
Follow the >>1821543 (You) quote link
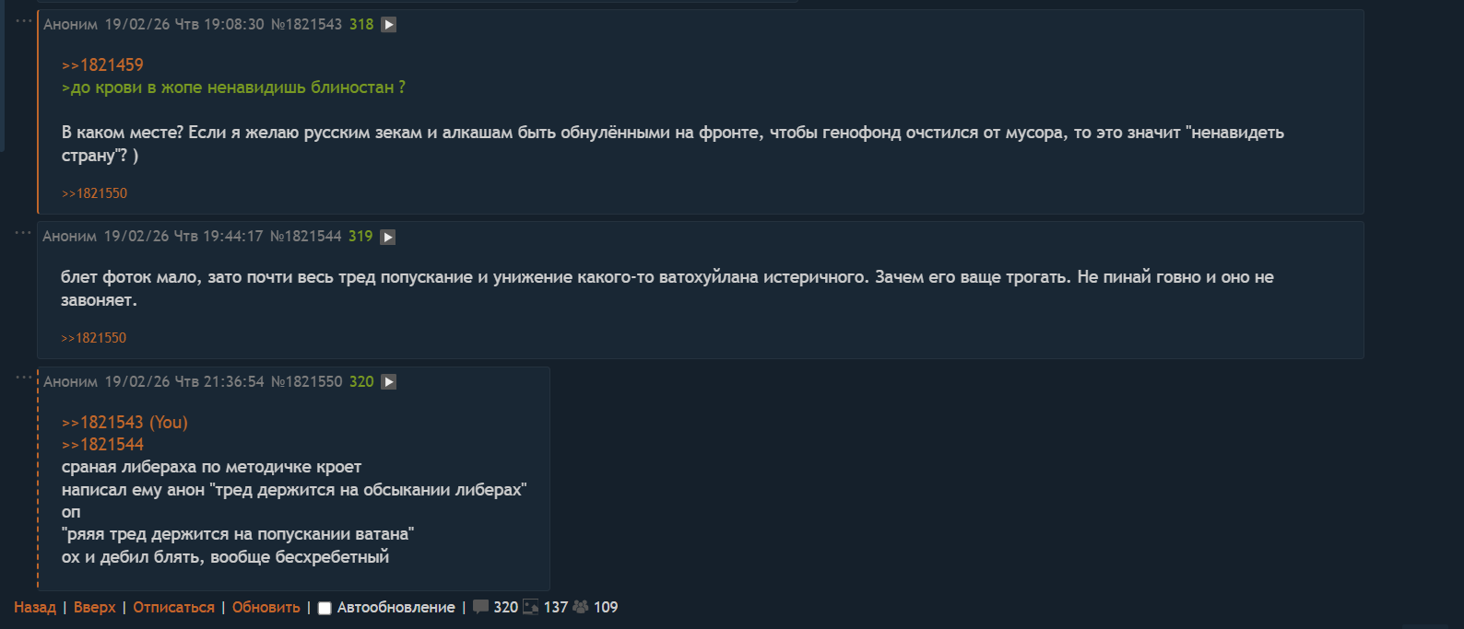coord(124,423)
